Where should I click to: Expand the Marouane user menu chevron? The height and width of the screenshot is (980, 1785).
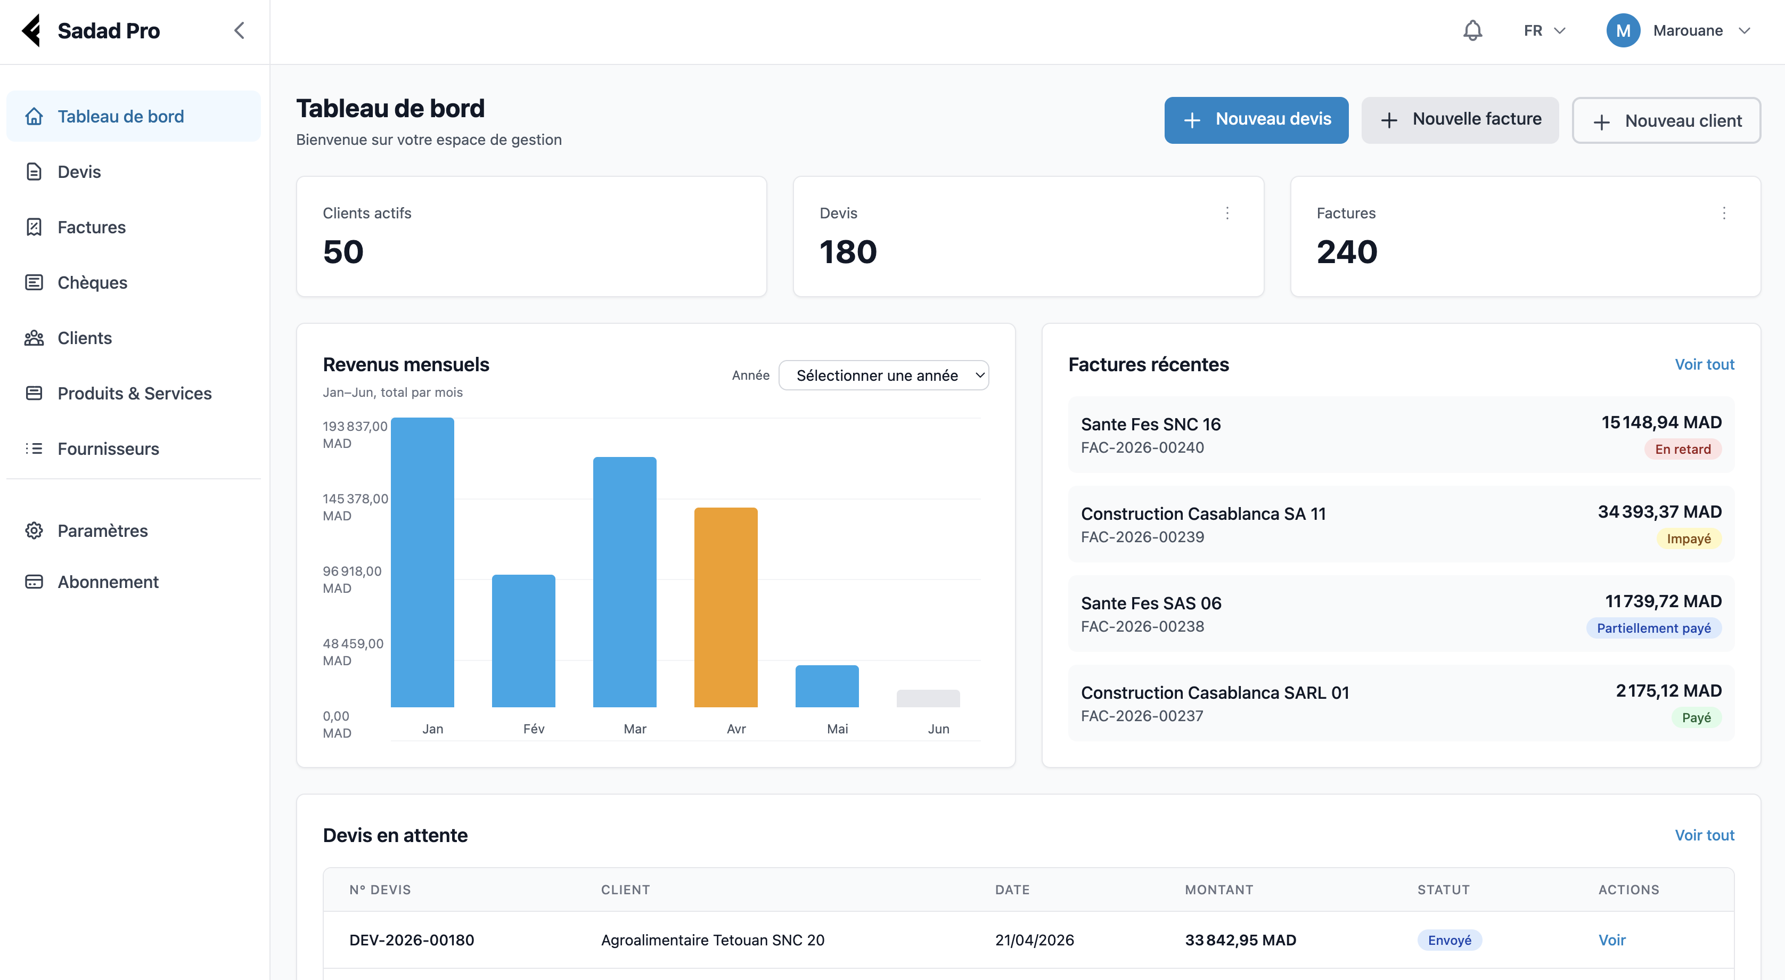[1744, 30]
